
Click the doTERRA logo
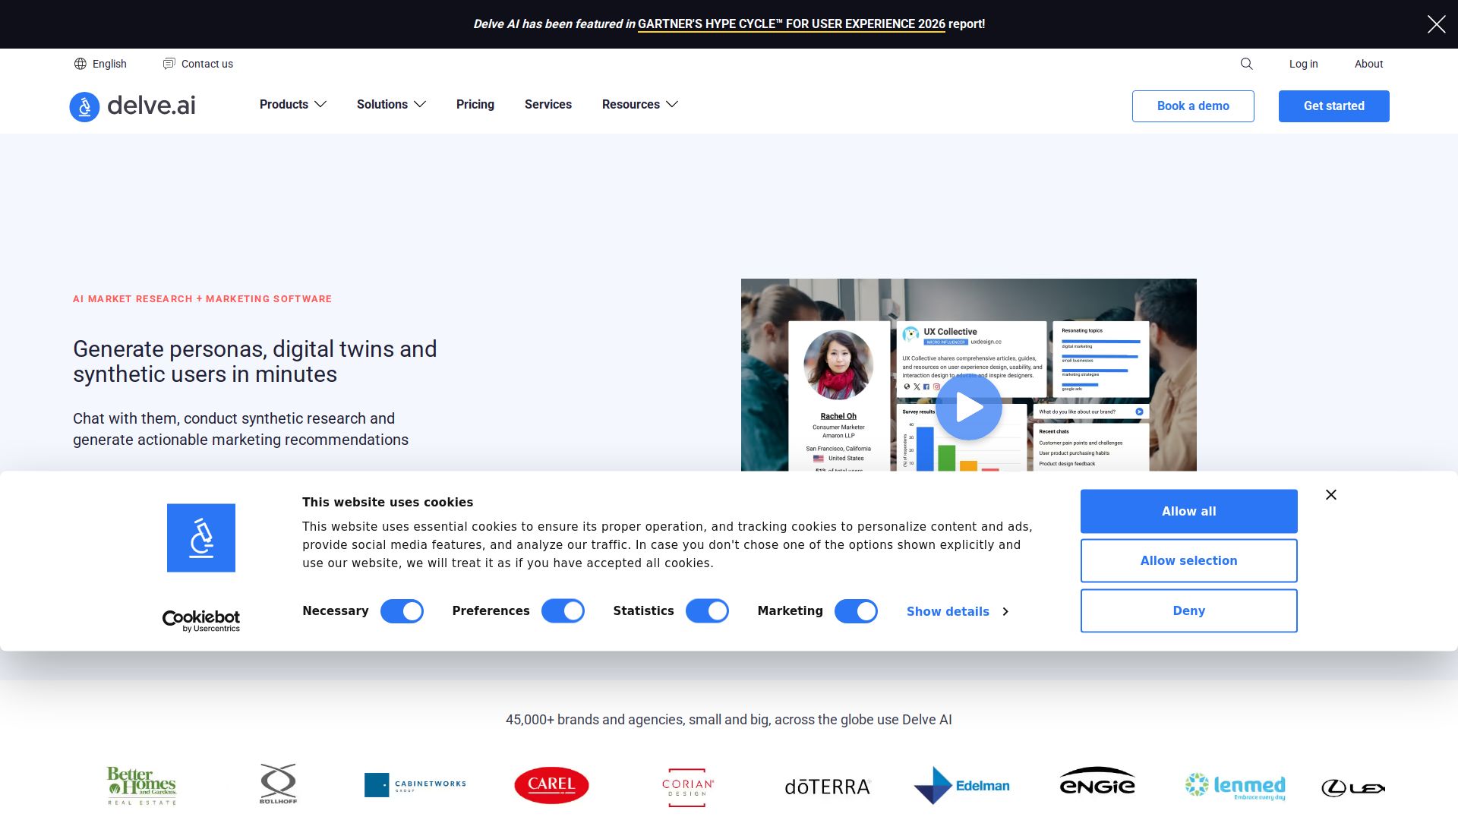click(828, 787)
